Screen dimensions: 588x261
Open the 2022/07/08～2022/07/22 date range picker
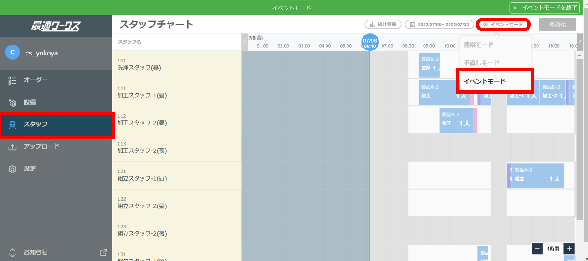pyautogui.click(x=440, y=25)
